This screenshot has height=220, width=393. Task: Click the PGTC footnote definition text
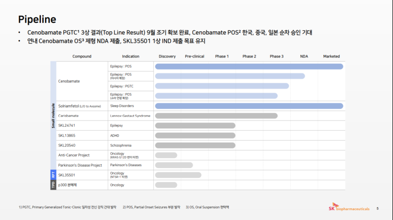pos(67,207)
